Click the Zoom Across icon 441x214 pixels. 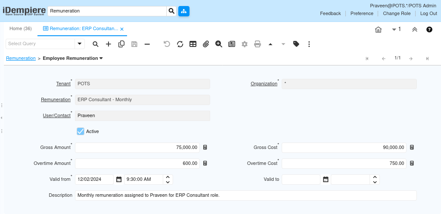pos(219,44)
